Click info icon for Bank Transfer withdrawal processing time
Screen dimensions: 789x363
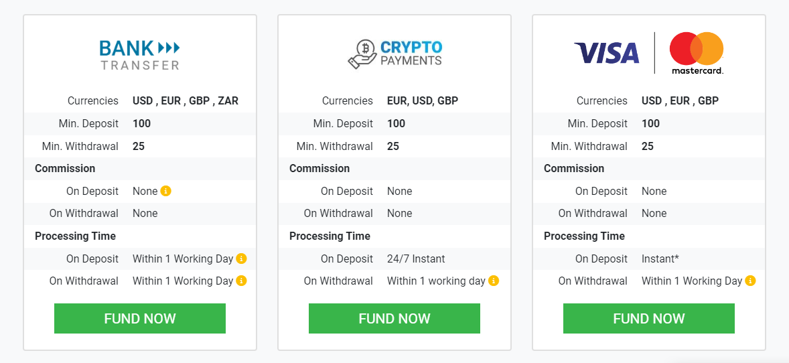tap(242, 281)
